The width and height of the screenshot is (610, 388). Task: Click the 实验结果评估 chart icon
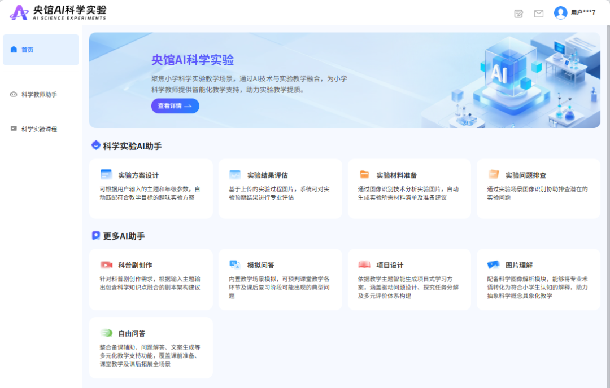pyautogui.click(x=234, y=175)
